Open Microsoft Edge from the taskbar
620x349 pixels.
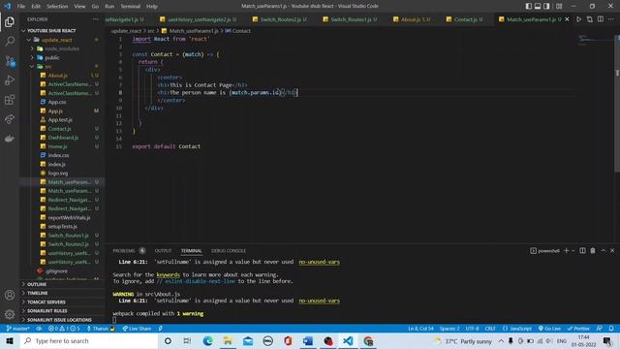[x=207, y=340]
